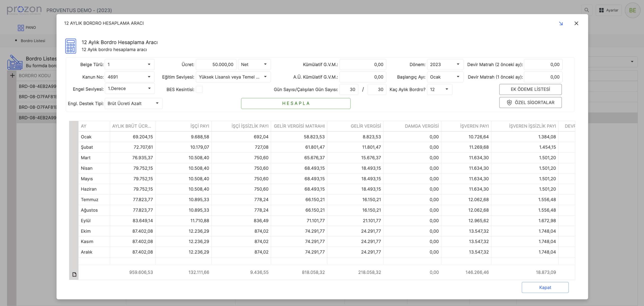Click the Kapat button

point(545,287)
